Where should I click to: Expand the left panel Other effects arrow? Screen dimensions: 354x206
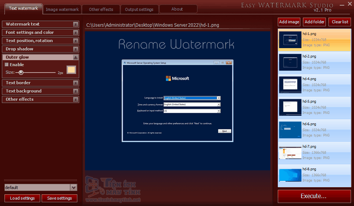[x=75, y=100]
